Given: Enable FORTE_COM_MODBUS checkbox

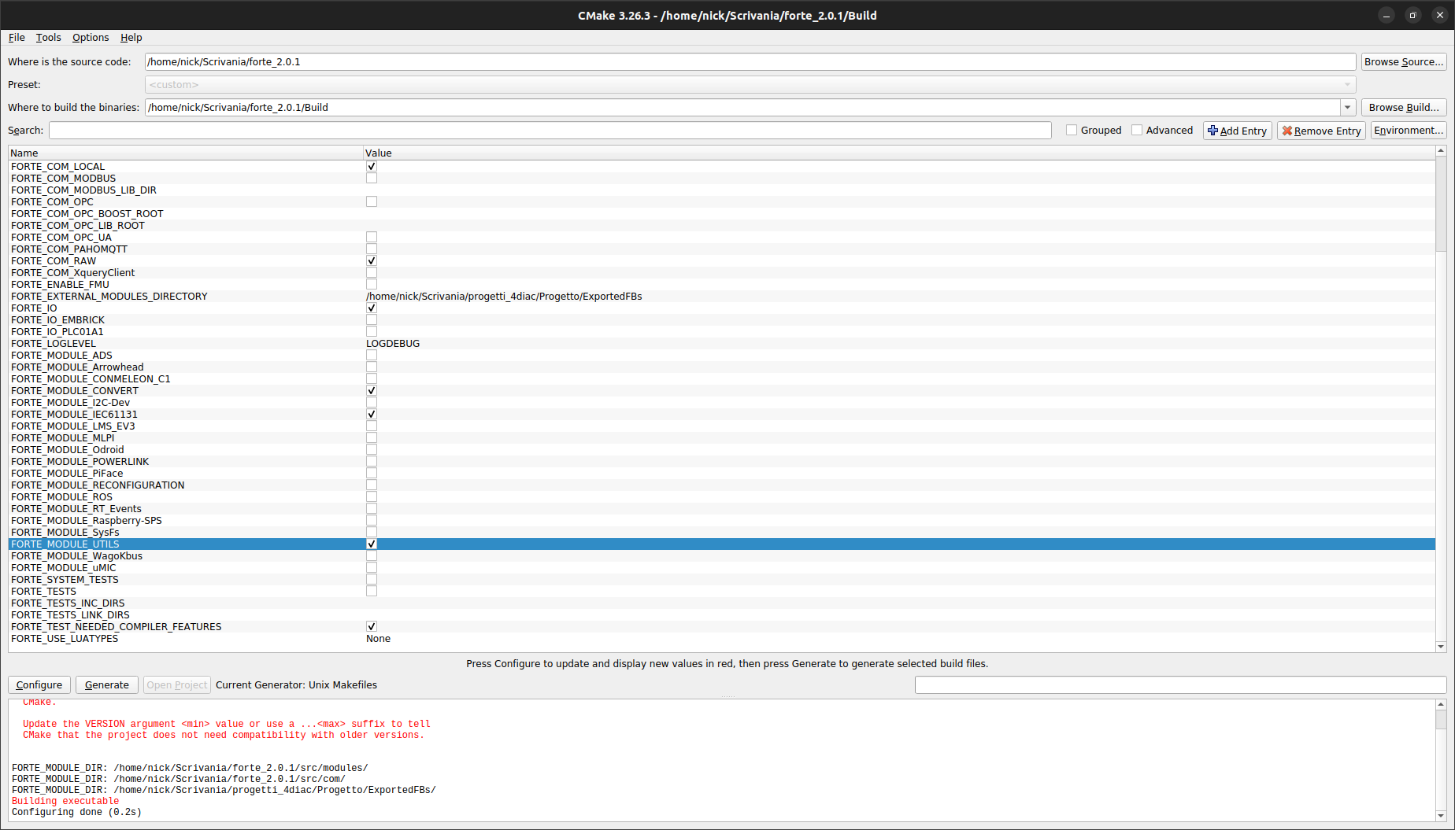Looking at the screenshot, I should (x=372, y=178).
